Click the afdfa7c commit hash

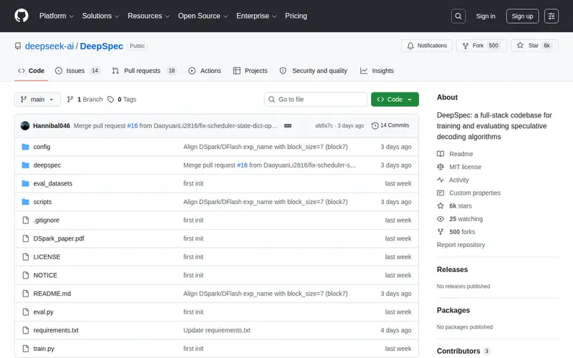[x=324, y=126]
